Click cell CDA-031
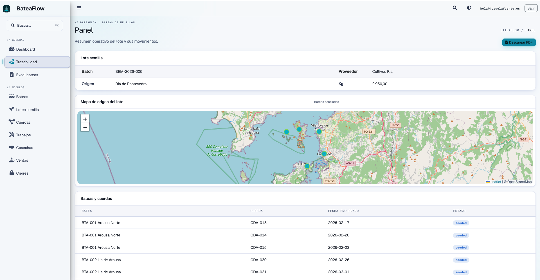 coord(258,272)
